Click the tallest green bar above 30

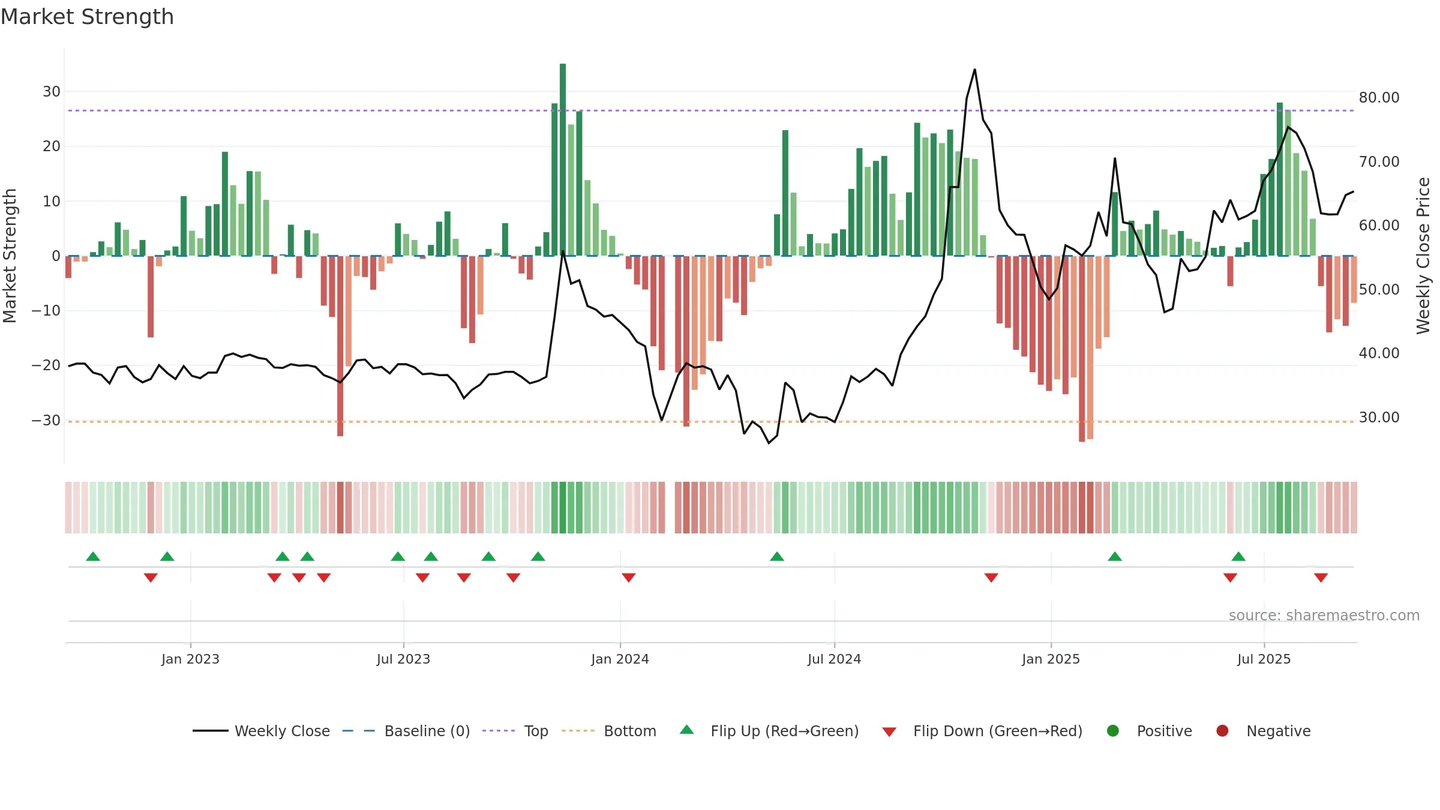(563, 160)
